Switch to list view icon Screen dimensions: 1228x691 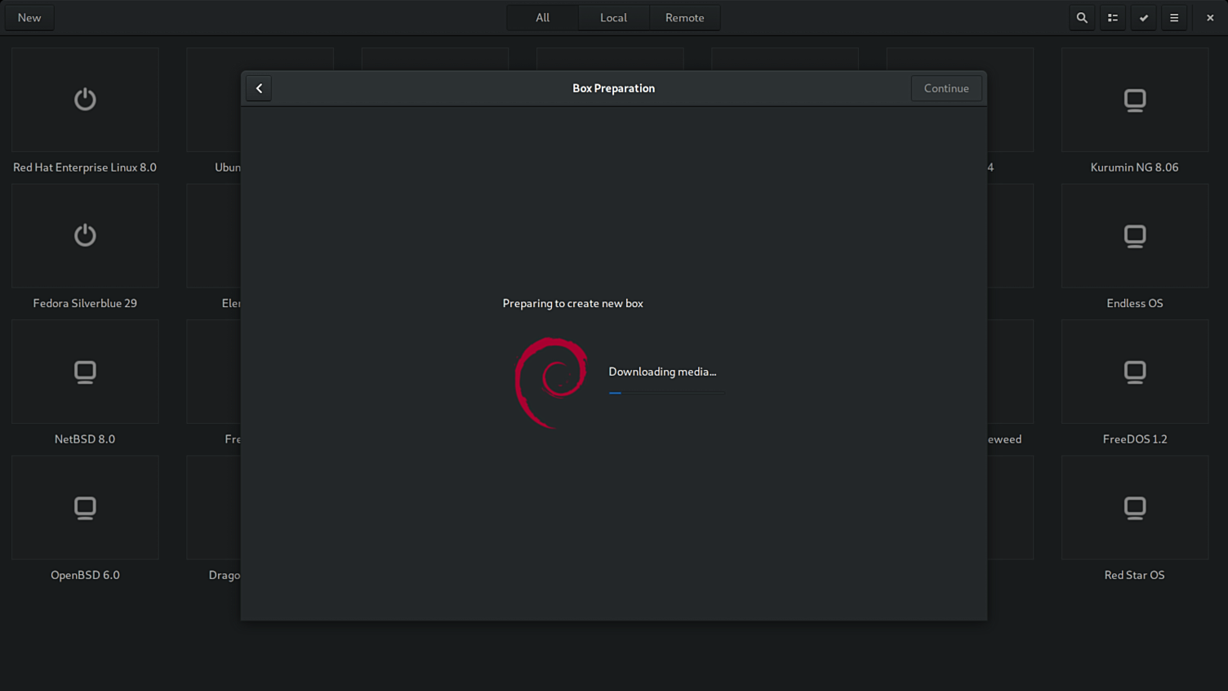pyautogui.click(x=1113, y=18)
